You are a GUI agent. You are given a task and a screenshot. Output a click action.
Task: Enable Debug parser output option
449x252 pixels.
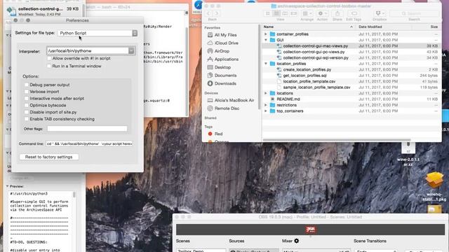[27, 85]
